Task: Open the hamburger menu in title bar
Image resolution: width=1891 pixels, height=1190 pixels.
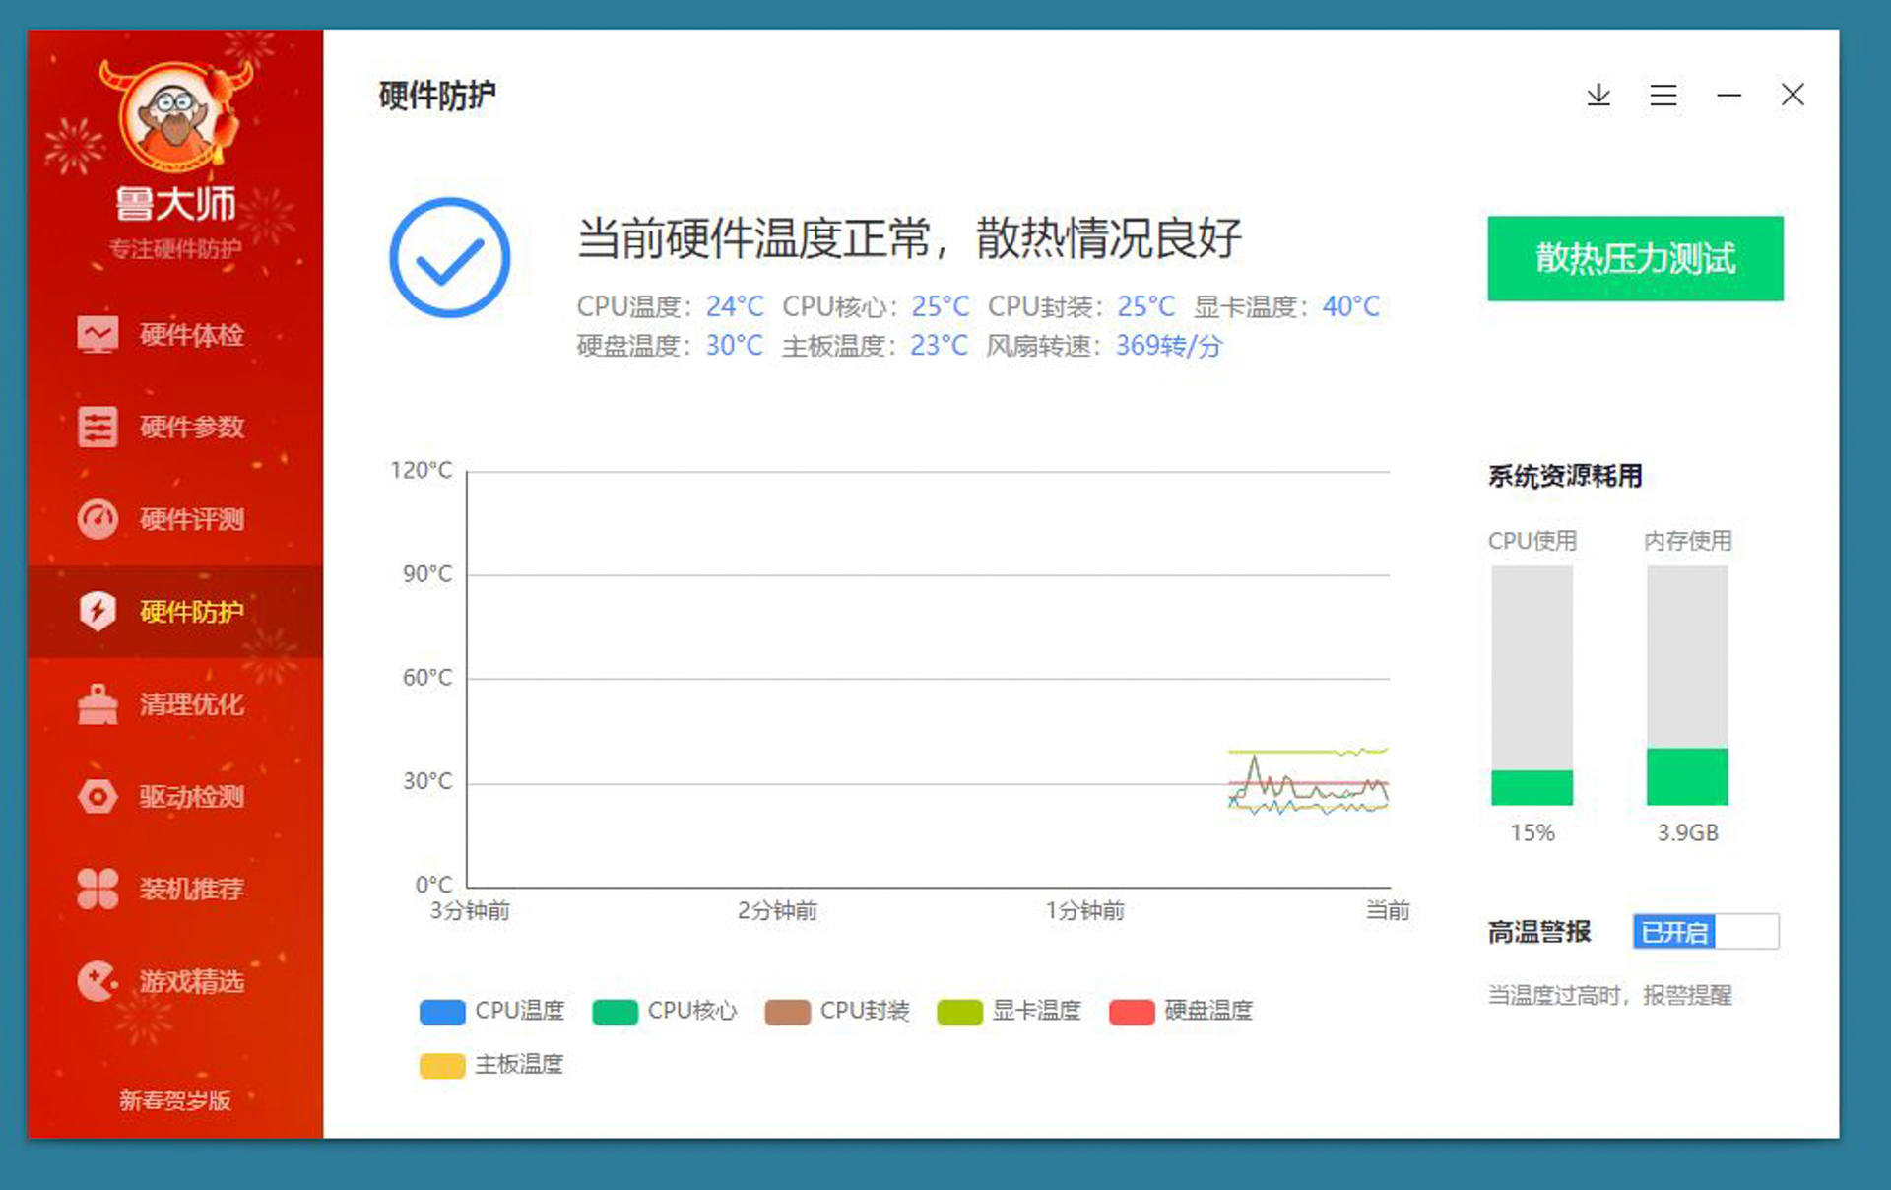Action: [x=1663, y=95]
